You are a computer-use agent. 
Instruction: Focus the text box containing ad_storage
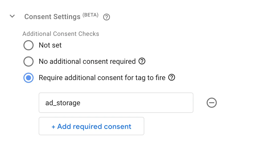coord(116,103)
